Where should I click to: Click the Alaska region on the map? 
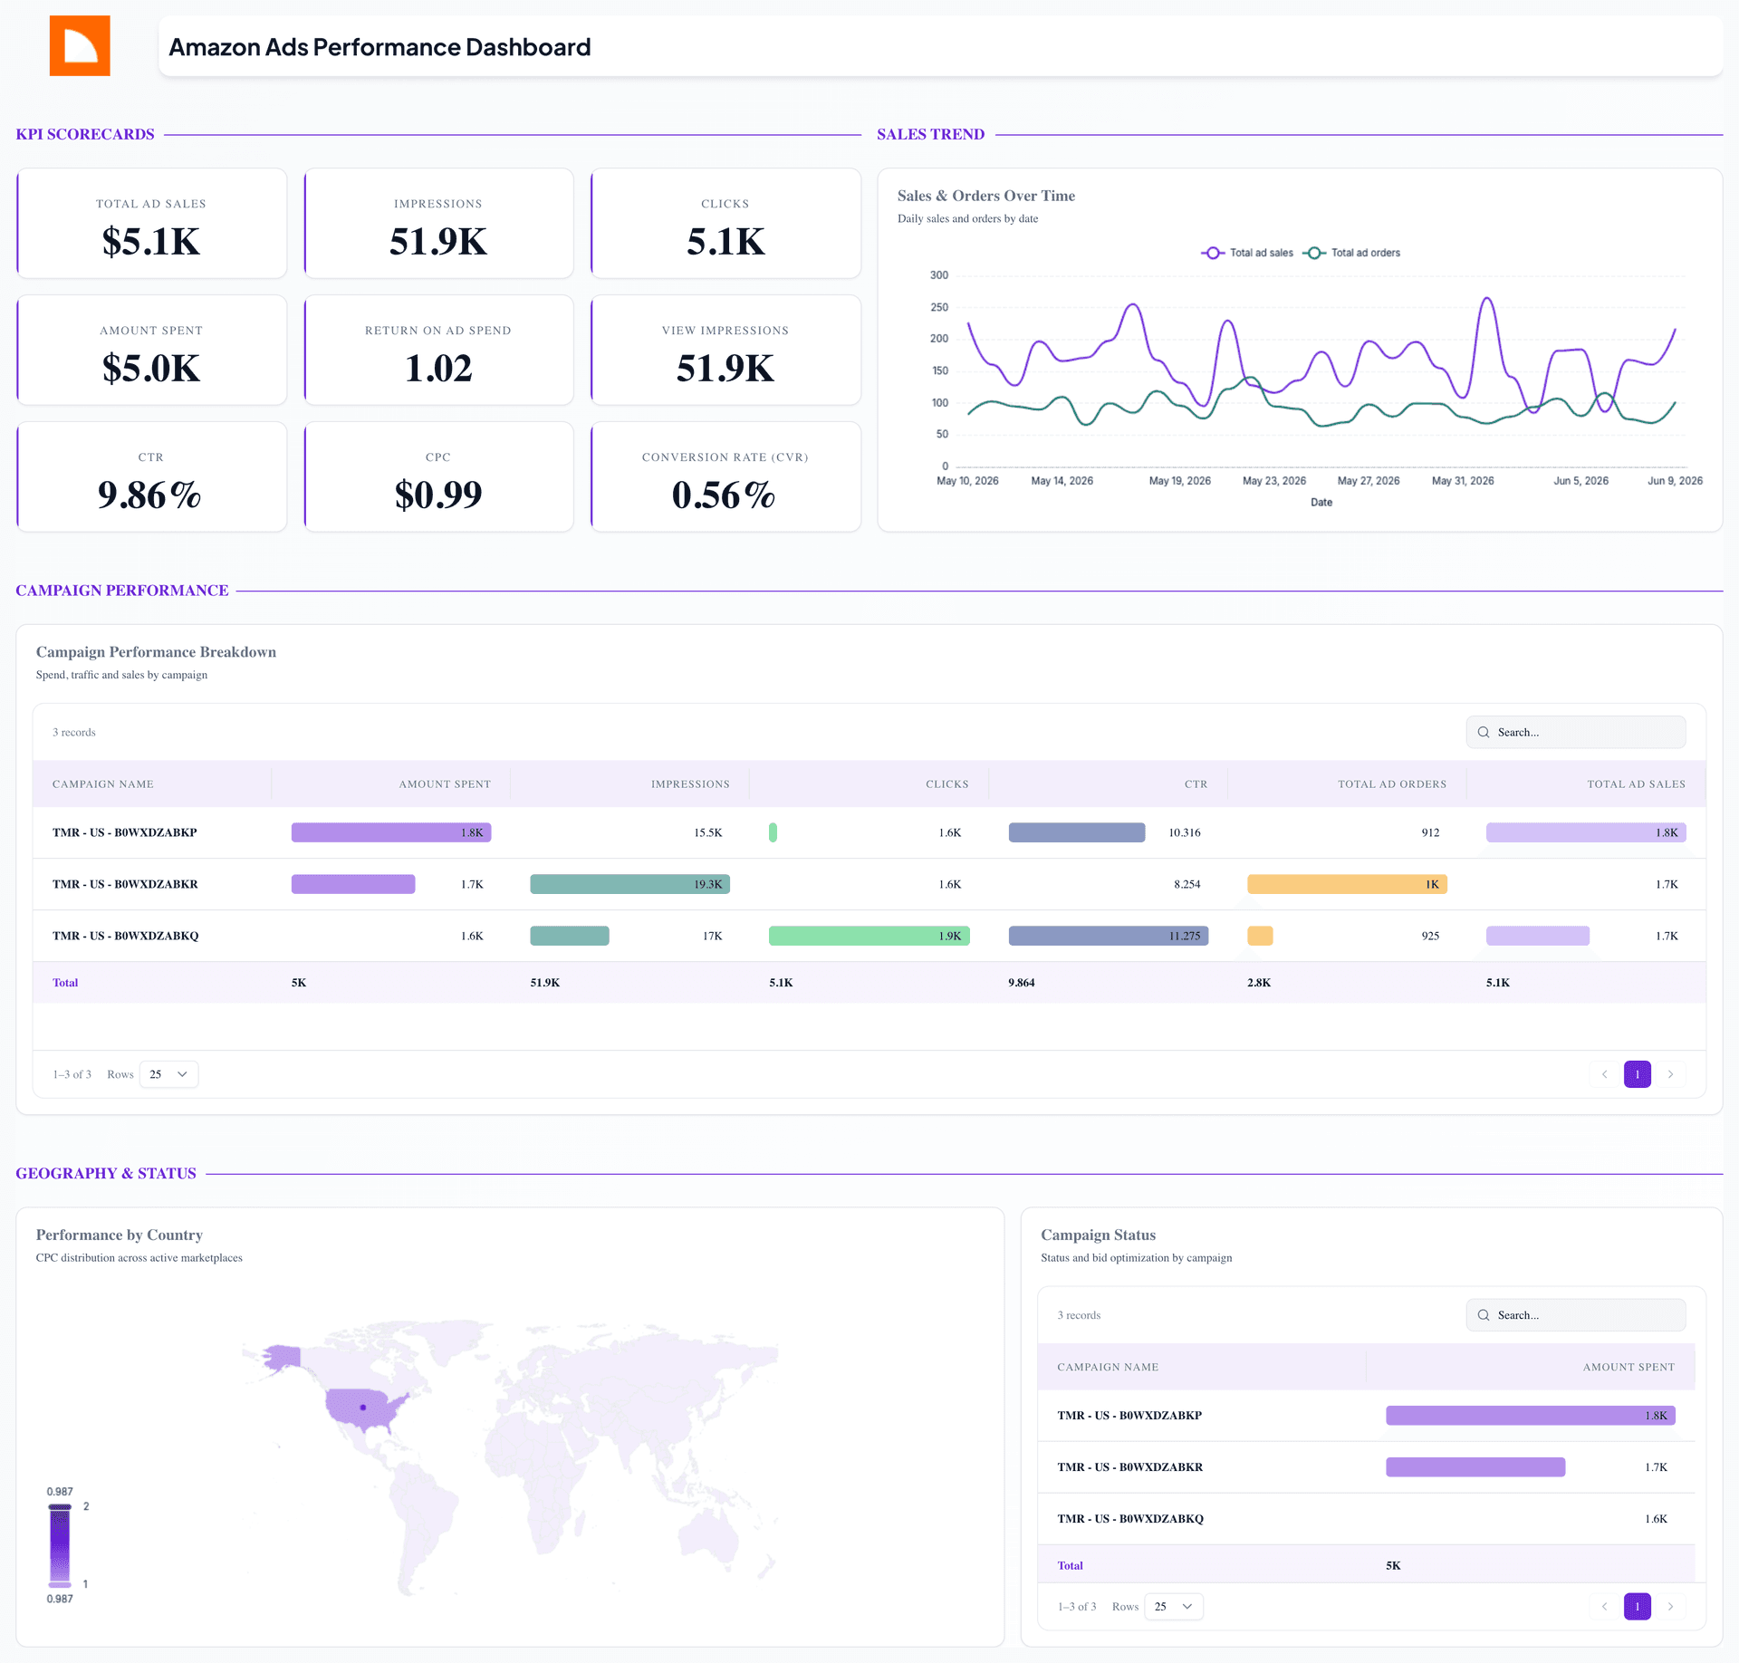click(283, 1358)
